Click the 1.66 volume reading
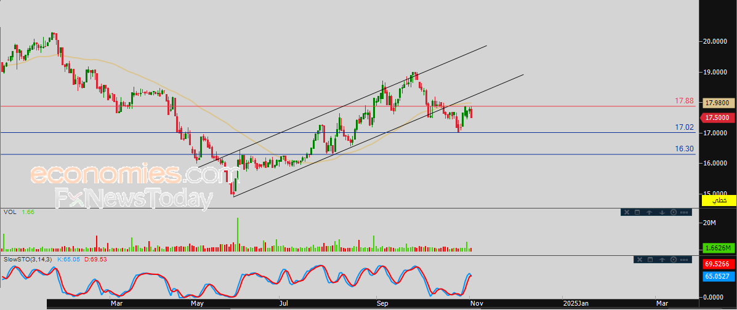 pos(28,212)
